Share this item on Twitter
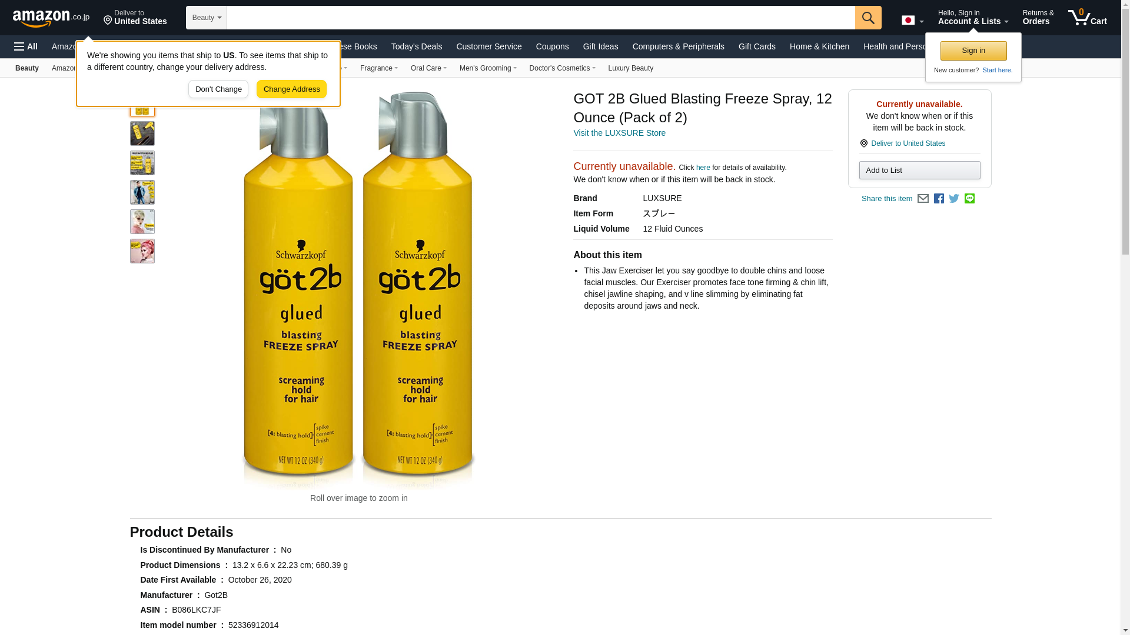The image size is (1130, 635). pyautogui.click(x=954, y=199)
